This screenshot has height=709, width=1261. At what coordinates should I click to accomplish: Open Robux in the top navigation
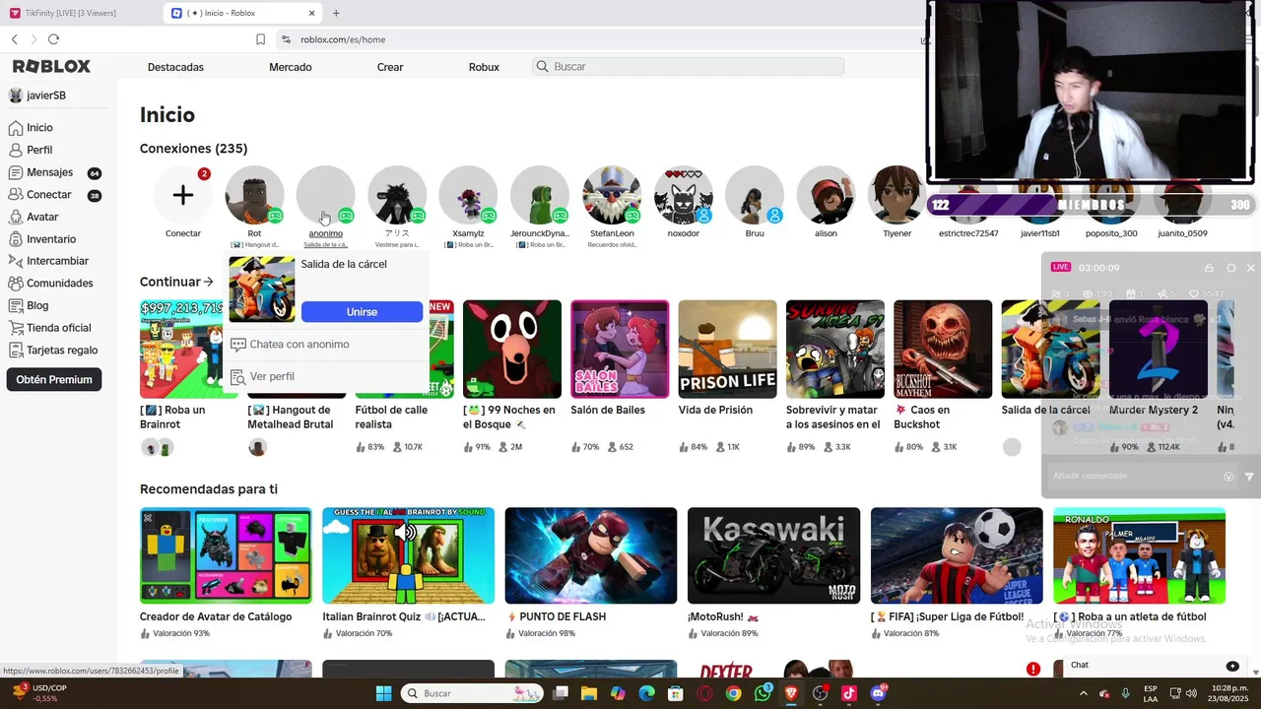(x=484, y=67)
